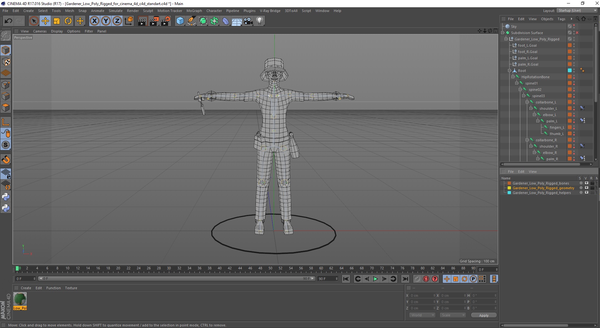The image size is (600, 328).
Task: Open the Scale mode dropdown
Action: pyautogui.click(x=453, y=315)
